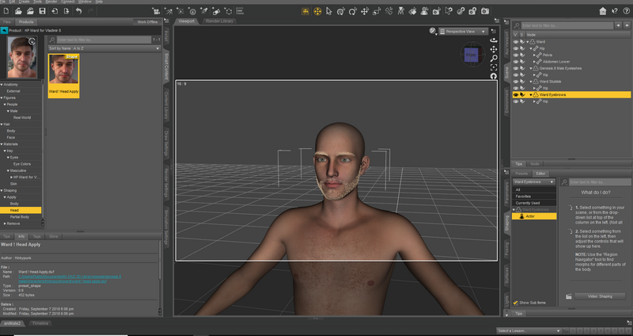This screenshot has width=633, height=336.
Task: Open the Help question mark icon
Action: [626, 11]
